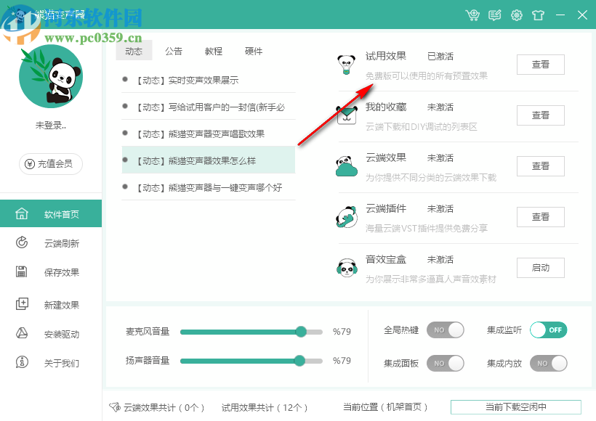This screenshot has height=421, width=596.
Task: Click the 云端插件 title text
Action: point(386,208)
